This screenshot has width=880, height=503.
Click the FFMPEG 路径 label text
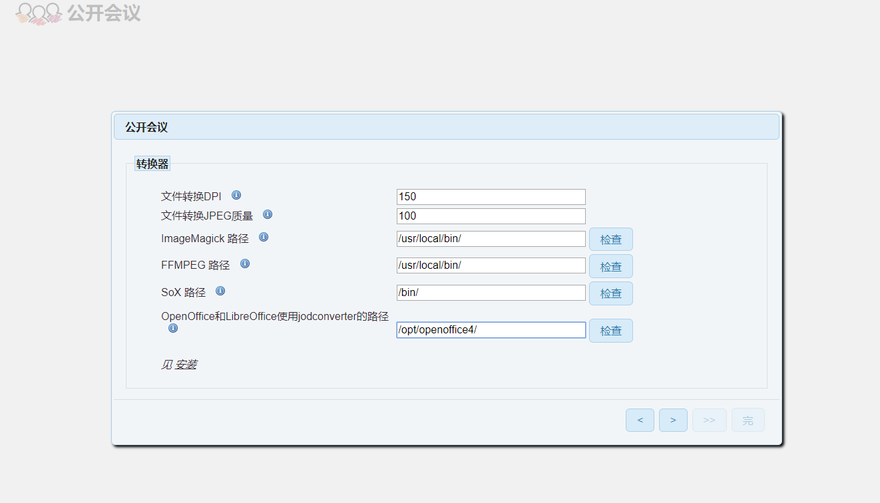(195, 265)
